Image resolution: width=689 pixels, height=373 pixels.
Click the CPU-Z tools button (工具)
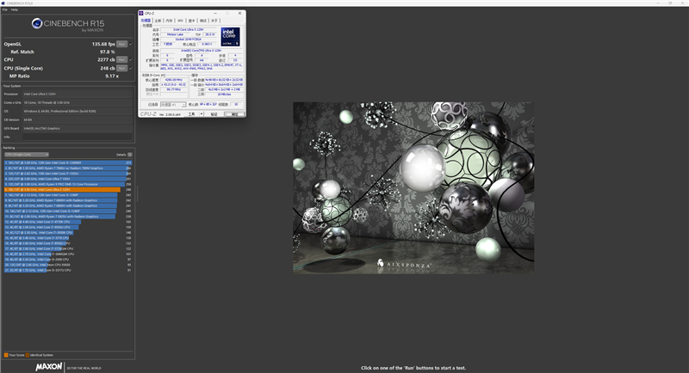(x=191, y=114)
